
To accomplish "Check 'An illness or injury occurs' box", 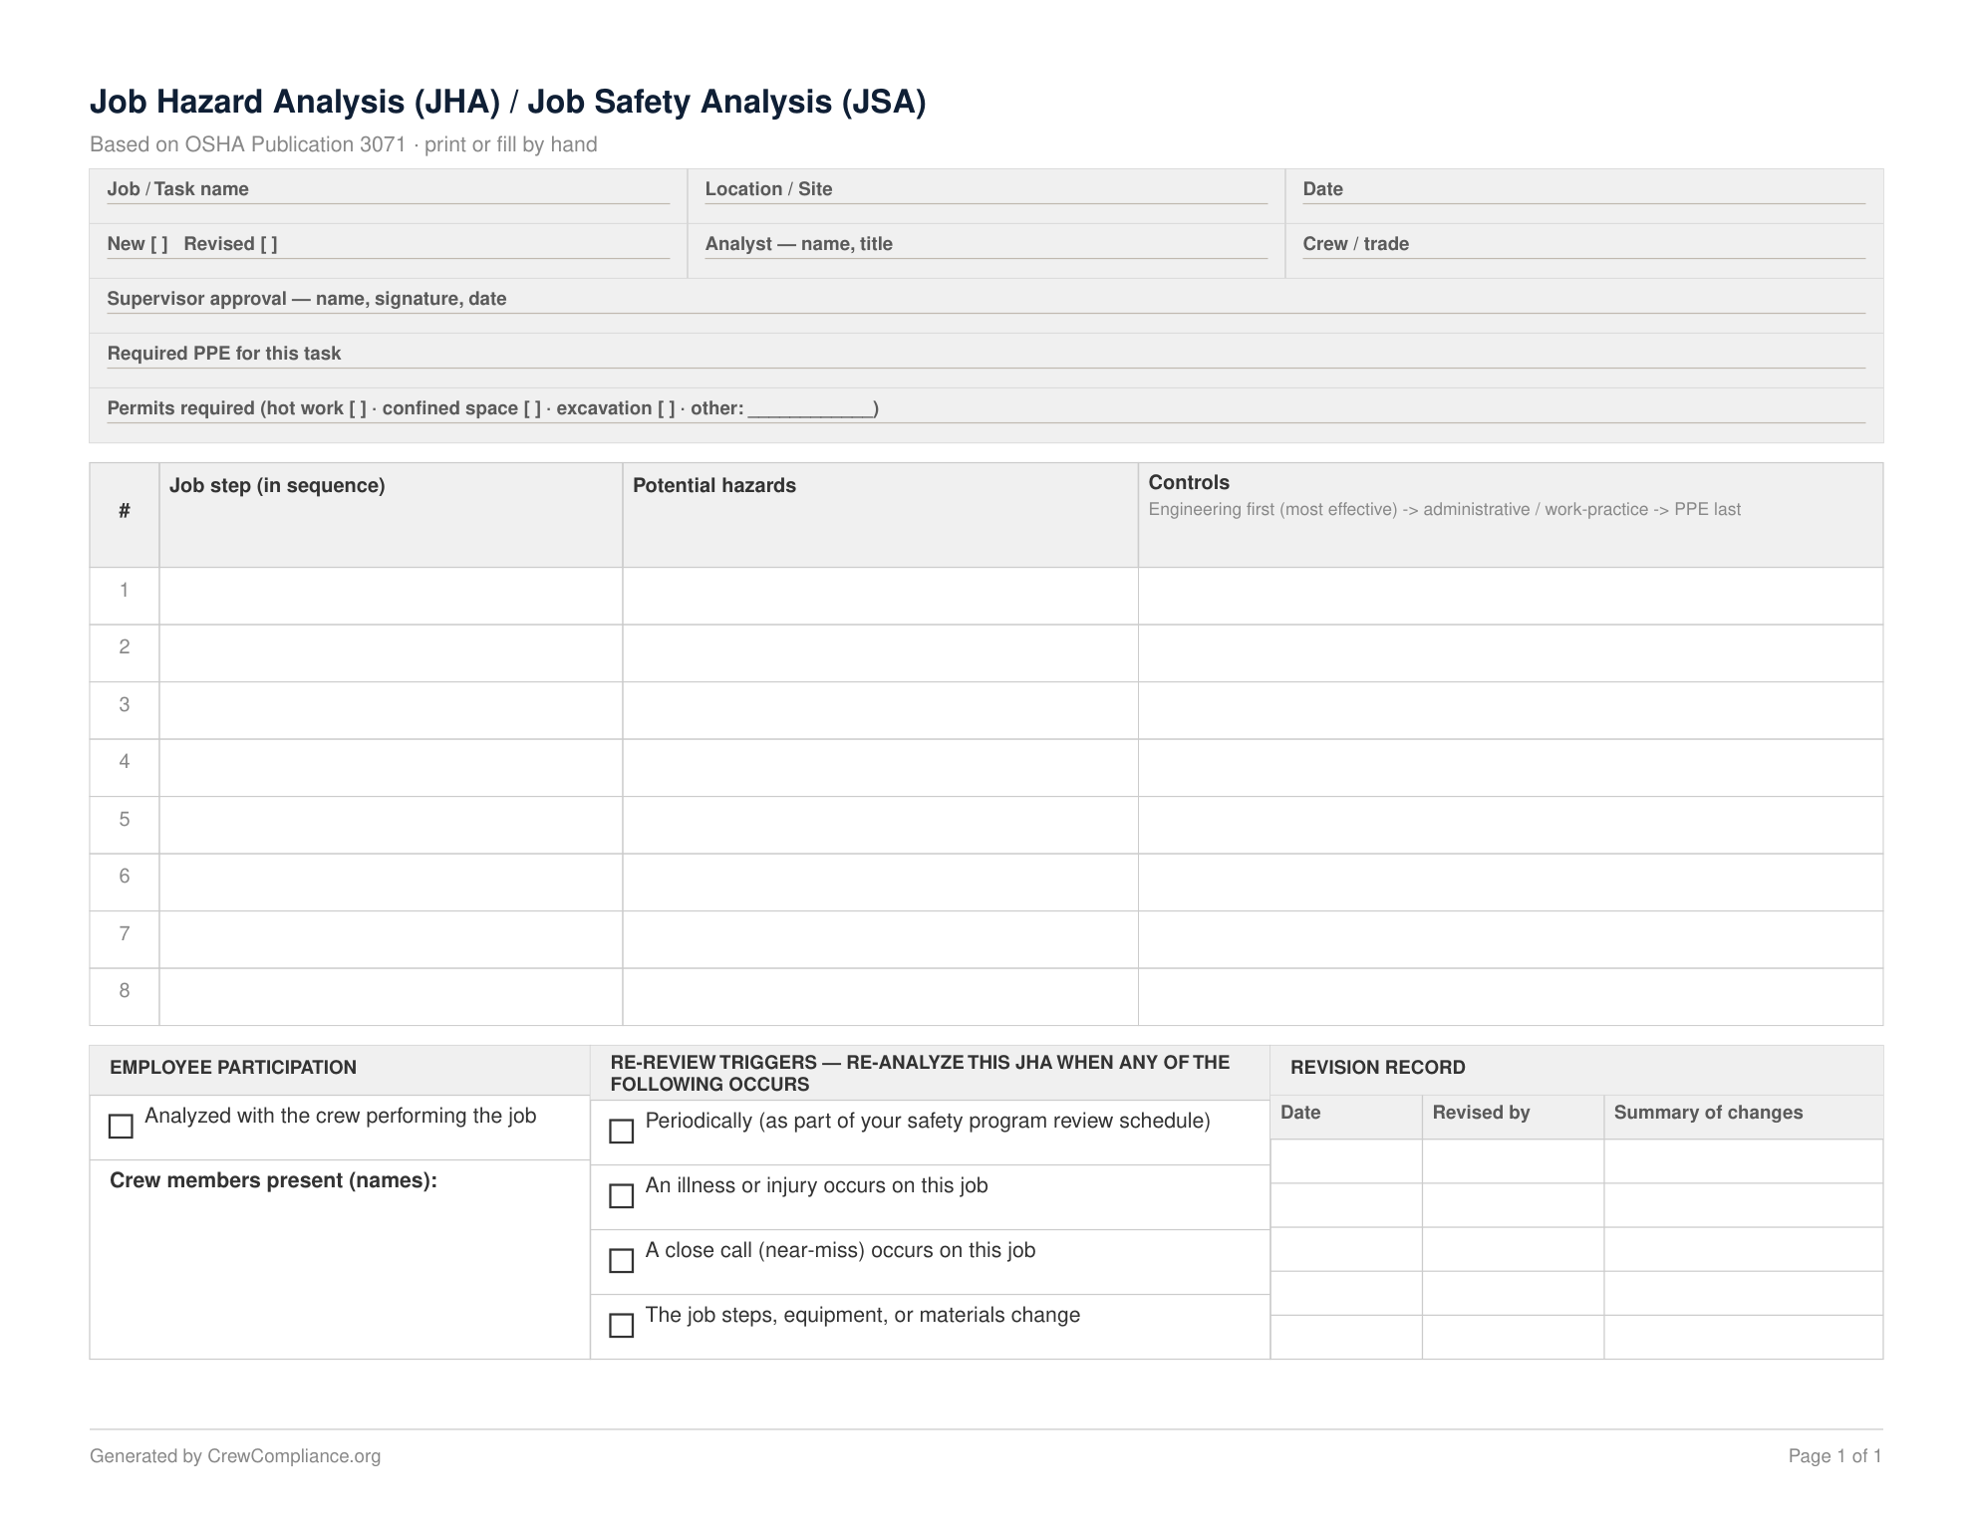I will click(621, 1196).
